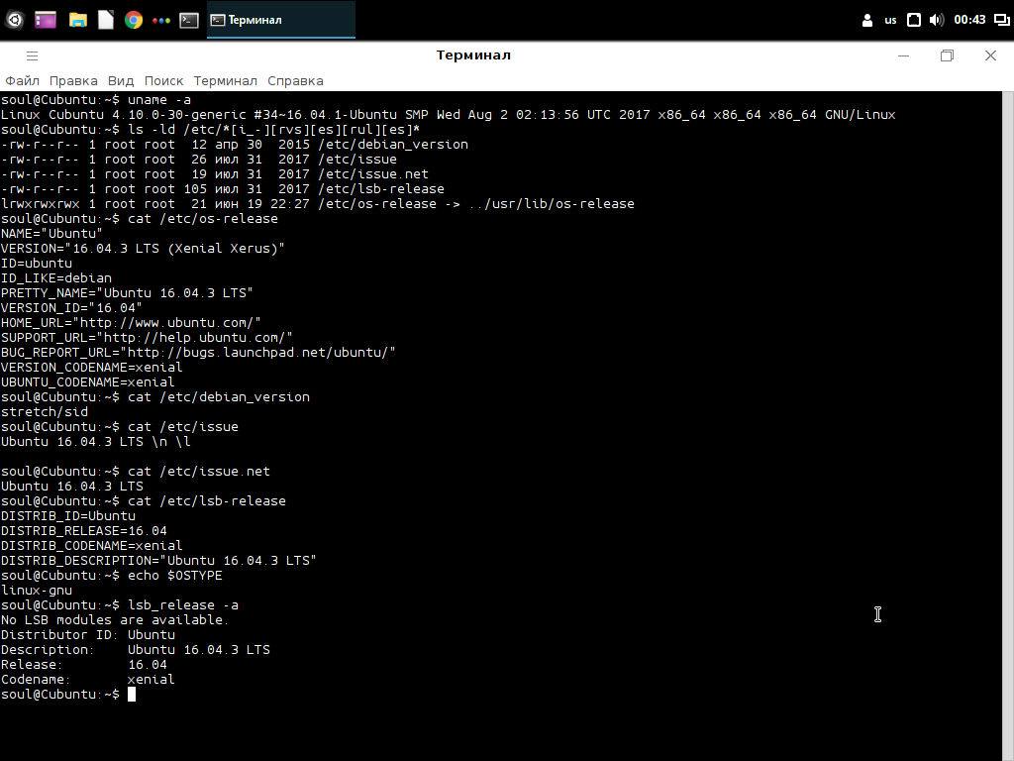Click the 'uname -a' command text
The height and width of the screenshot is (761, 1014).
pyautogui.click(x=159, y=100)
